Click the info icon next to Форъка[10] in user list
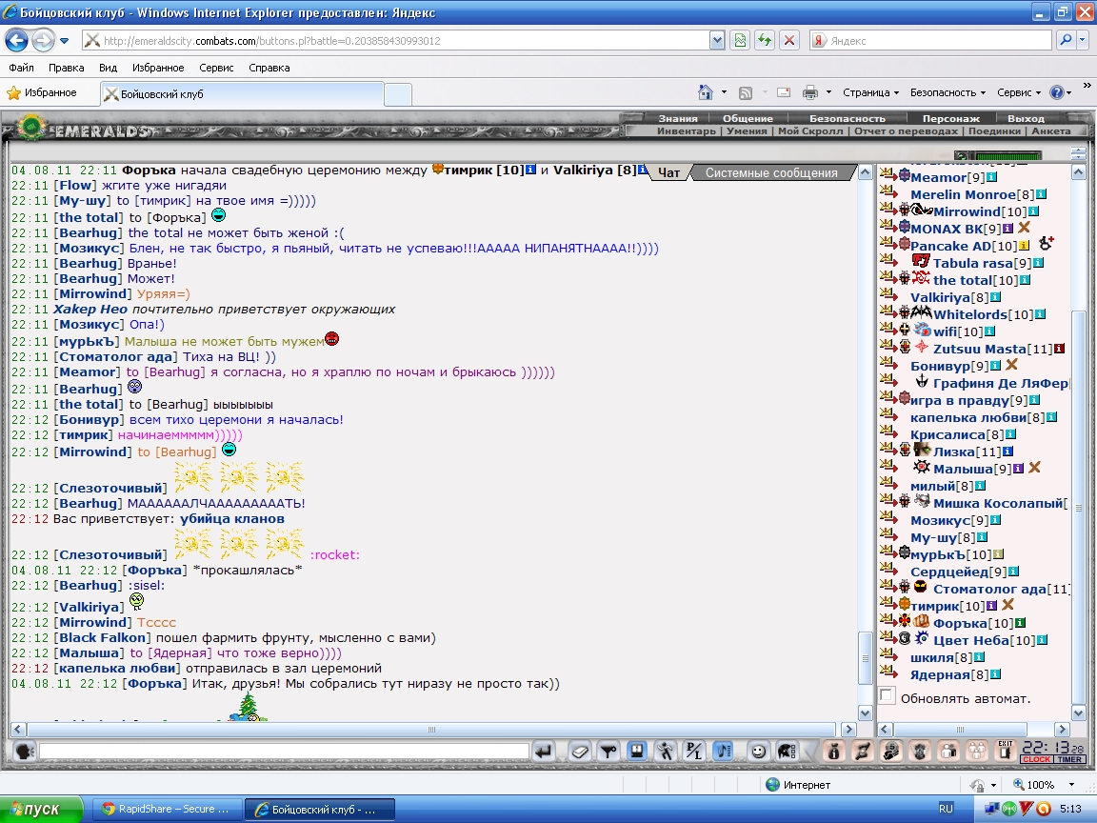The height and width of the screenshot is (823, 1097). click(x=1019, y=624)
